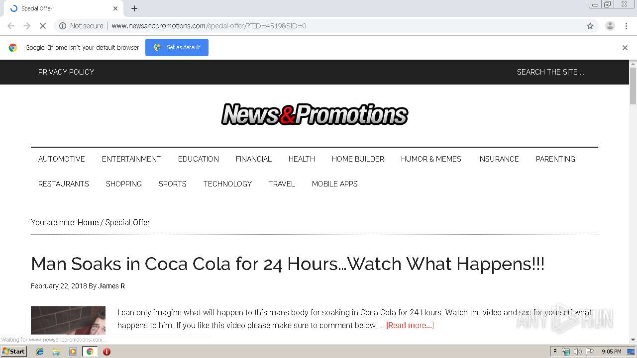Open the Mobile Apps category
The height and width of the screenshot is (358, 637).
[x=335, y=184]
